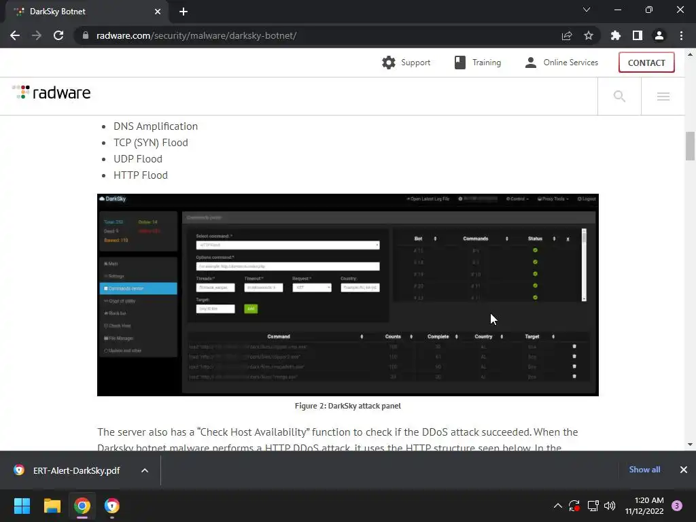
Task: View site info via lock icon
Action: pos(86,35)
